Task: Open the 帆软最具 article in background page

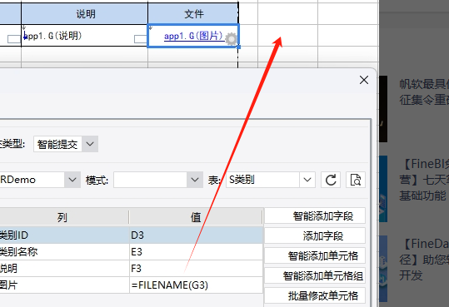Action: (424, 92)
